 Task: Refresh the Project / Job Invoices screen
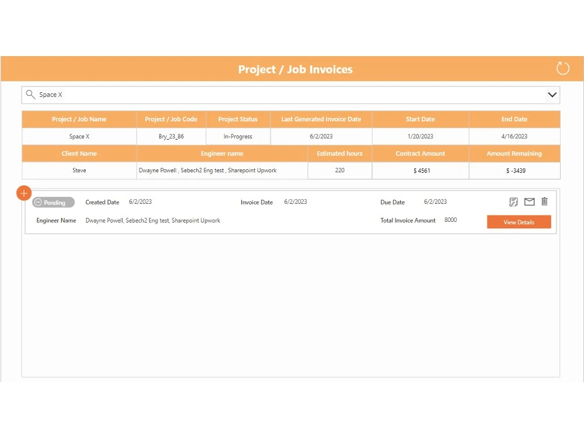click(x=562, y=68)
